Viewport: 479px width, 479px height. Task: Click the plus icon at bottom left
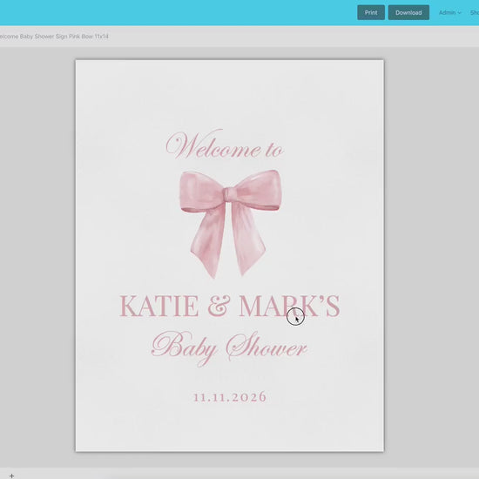point(11,476)
